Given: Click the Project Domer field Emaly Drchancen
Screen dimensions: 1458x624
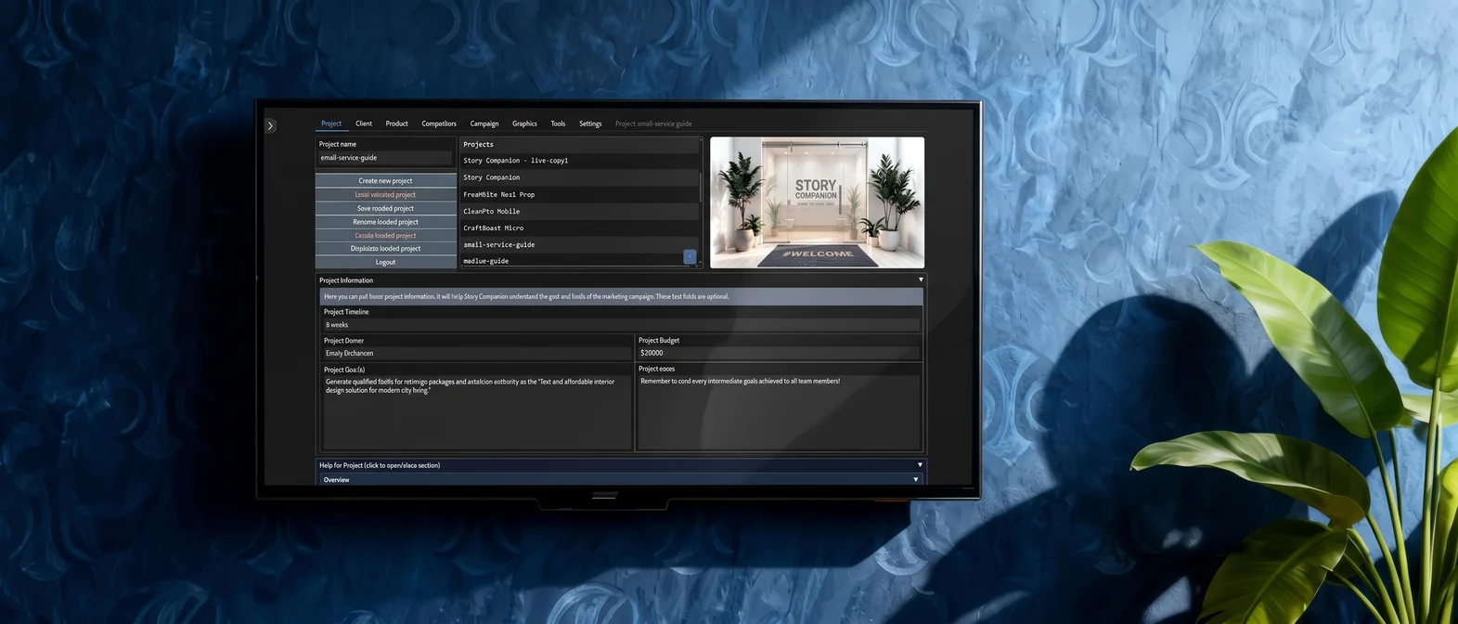Looking at the screenshot, I should click(477, 353).
